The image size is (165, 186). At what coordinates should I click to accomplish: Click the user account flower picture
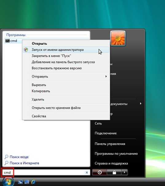point(118,38)
